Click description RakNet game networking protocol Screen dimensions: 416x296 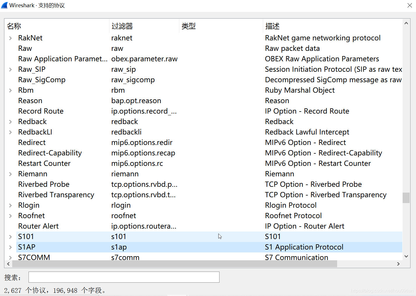point(323,38)
